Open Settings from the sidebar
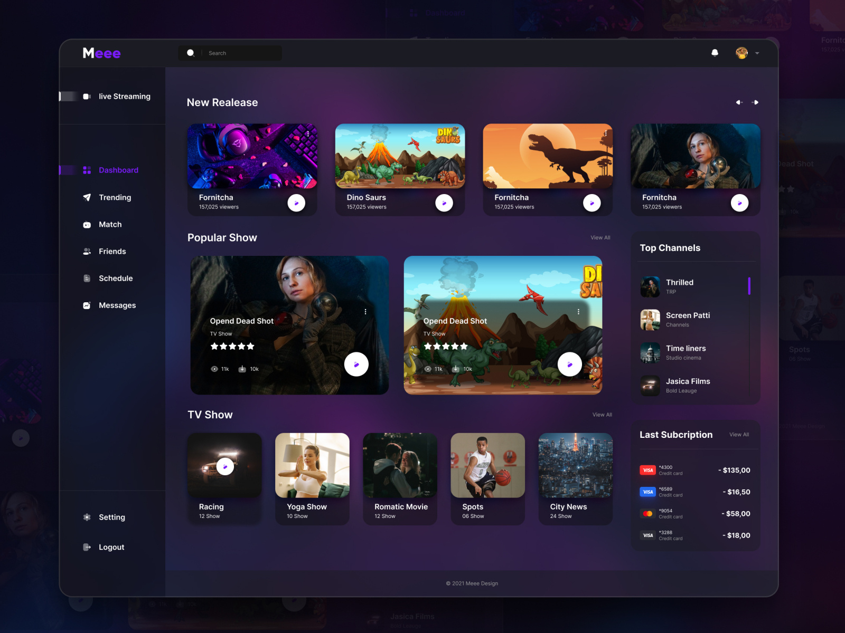The image size is (845, 633). tap(111, 517)
